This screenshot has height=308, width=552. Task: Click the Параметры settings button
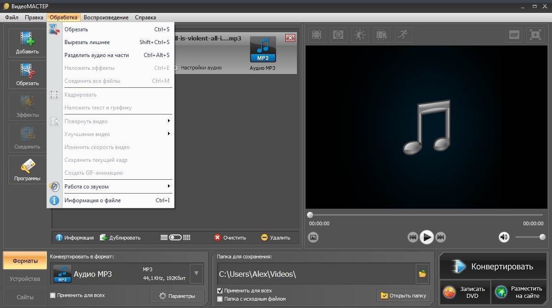point(177,296)
